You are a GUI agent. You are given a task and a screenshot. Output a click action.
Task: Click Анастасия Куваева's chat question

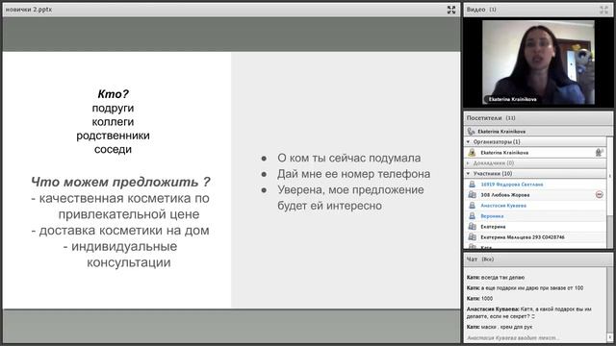(528, 312)
